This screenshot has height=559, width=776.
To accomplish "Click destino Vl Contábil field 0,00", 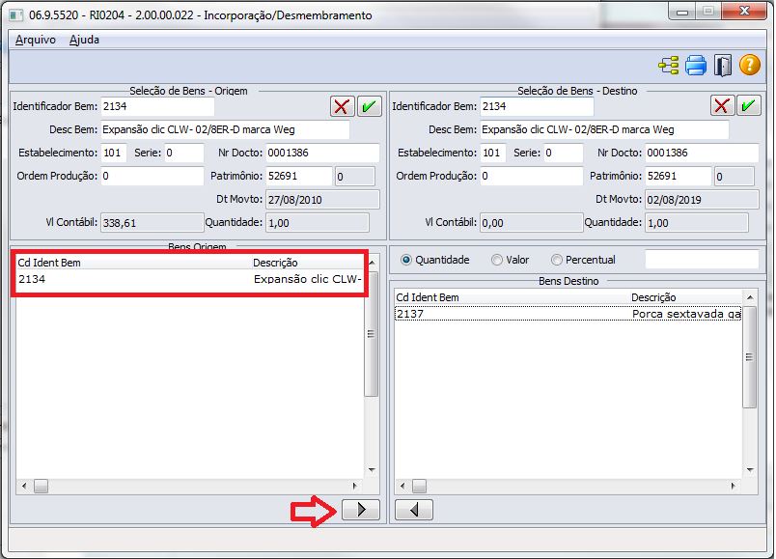I will pos(532,223).
